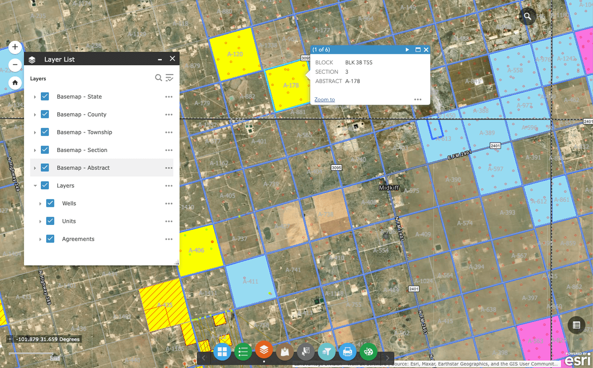
Task: Open options for Basemap - Abstract layer
Action: tap(168, 168)
